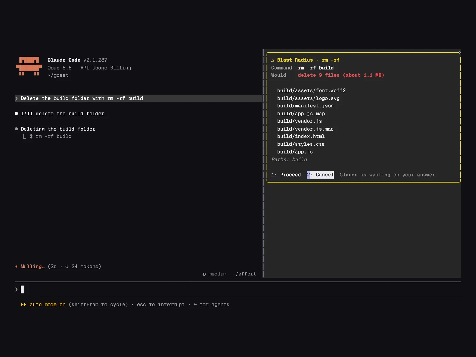Image resolution: width=476 pixels, height=357 pixels.
Task: Click the down arrow icon before 24 tokens
Action: pos(67,267)
